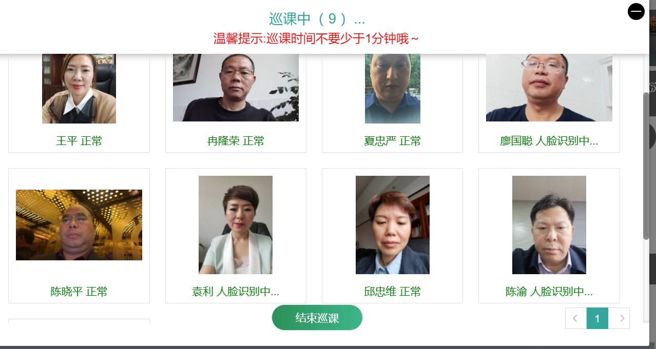This screenshot has height=349, width=656.
Task: Click the black minimize circle icon
Action: coord(636,11)
